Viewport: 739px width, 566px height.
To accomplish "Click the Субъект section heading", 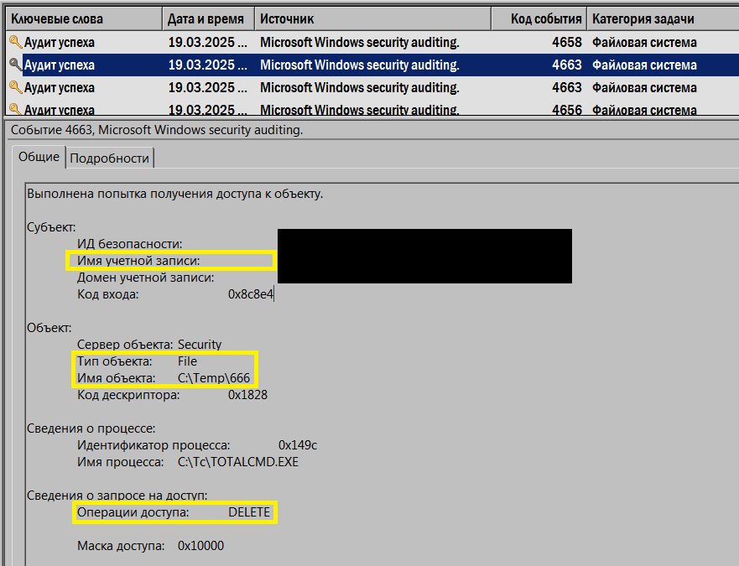I will point(51,227).
